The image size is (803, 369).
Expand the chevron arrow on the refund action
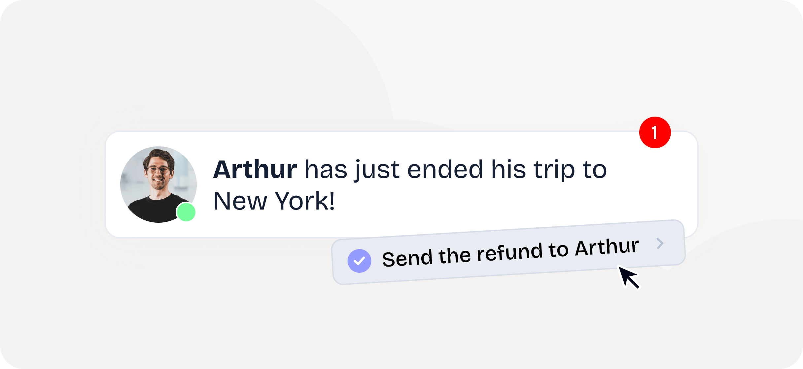(660, 243)
